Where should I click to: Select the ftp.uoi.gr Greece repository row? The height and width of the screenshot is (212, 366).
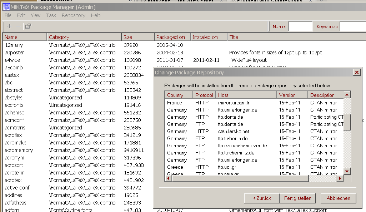pos(254,167)
